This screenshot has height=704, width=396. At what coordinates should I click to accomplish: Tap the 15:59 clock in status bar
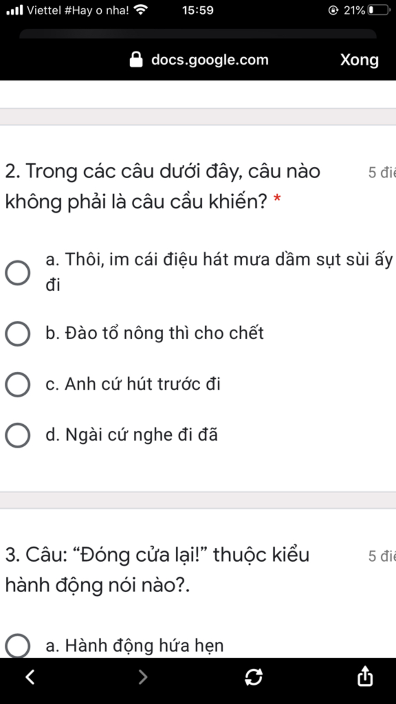pos(198,10)
